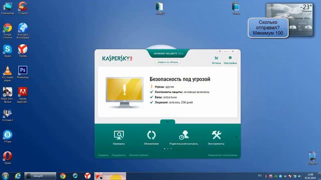Select the third carousel page dot

pos(171,148)
